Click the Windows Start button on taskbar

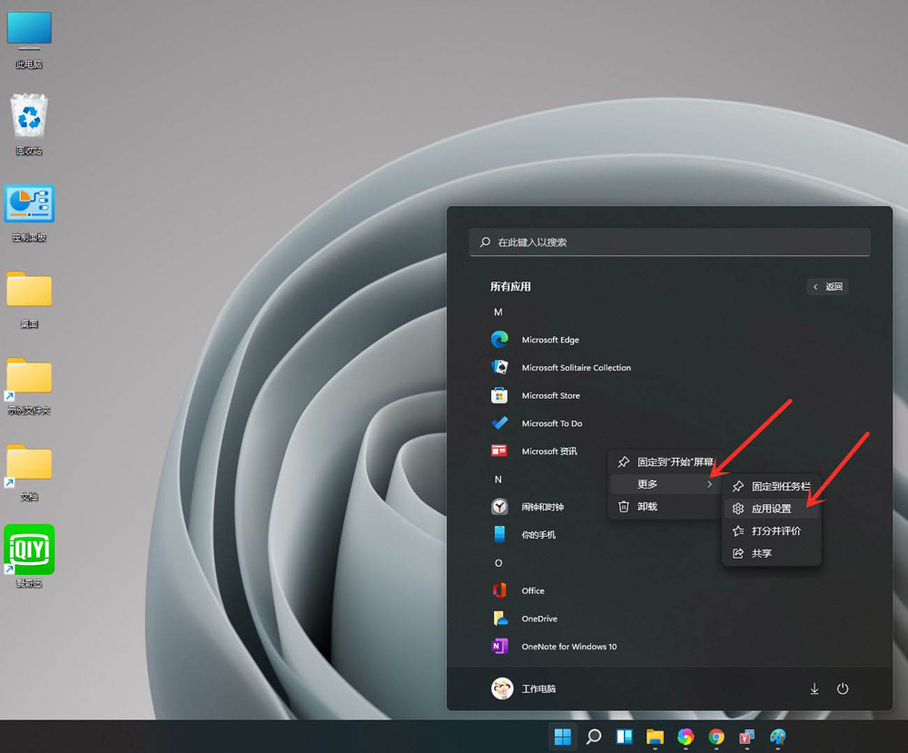tap(562, 737)
